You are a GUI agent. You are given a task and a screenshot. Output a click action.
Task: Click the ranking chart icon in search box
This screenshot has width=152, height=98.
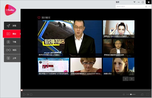[146, 7]
